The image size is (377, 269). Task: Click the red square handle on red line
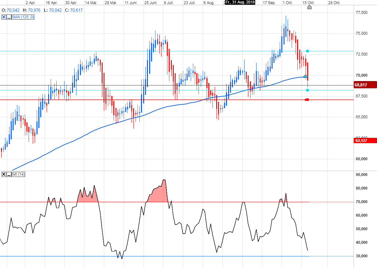(307, 100)
